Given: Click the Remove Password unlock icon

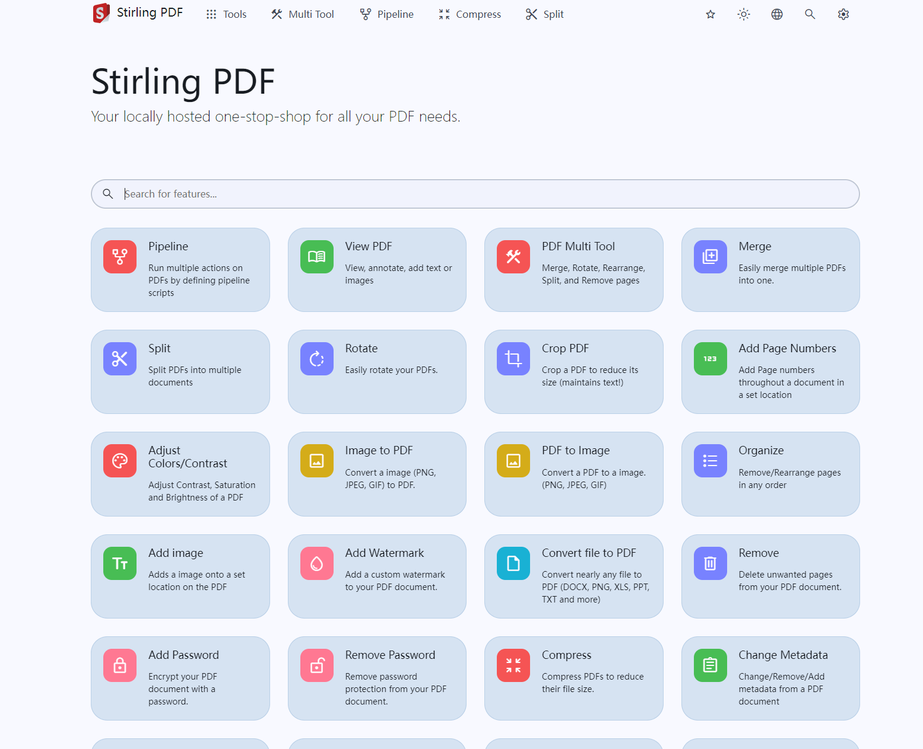Looking at the screenshot, I should 317,665.
